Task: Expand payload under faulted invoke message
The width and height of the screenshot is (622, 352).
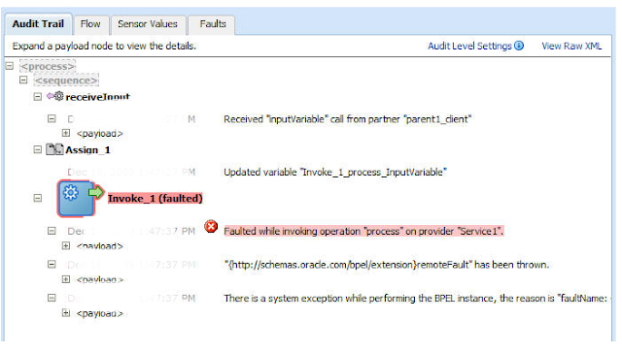Action: point(66,246)
